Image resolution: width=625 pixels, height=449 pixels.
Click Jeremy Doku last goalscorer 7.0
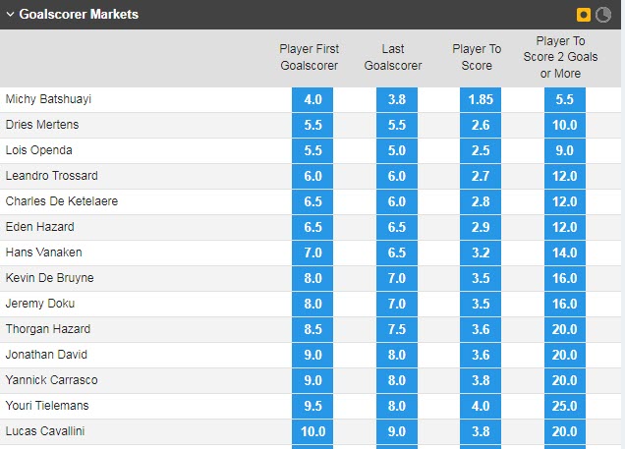pyautogui.click(x=397, y=304)
